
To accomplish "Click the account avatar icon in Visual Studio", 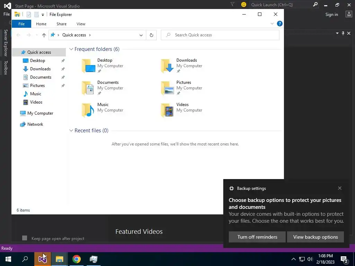I will (x=349, y=14).
